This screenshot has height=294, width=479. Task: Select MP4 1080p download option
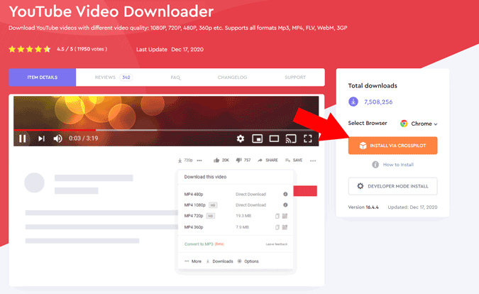point(195,205)
